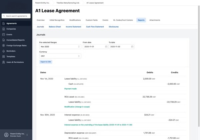Screen dimensions: 200x140
Task: Click the user avatar icon at bottom
Action: pyautogui.click(x=6, y=135)
